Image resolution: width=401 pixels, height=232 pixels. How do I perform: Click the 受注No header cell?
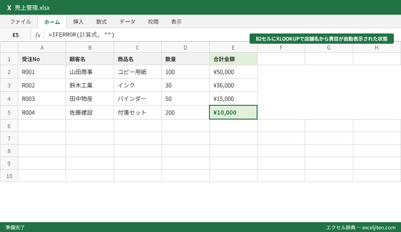[x=42, y=59]
